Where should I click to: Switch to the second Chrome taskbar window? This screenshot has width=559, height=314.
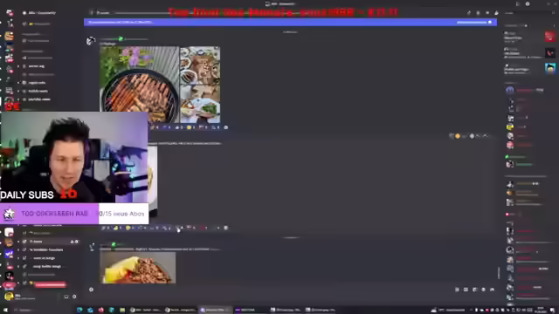click(x=180, y=310)
